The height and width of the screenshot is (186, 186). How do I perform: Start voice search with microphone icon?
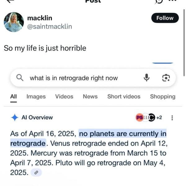[x=147, y=78]
